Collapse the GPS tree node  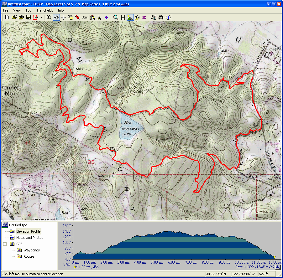pyautogui.click(x=5, y=244)
